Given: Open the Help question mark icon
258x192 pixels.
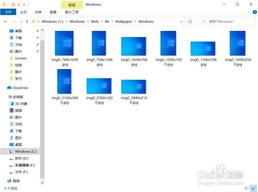Looking at the screenshot, I should 255,12.
